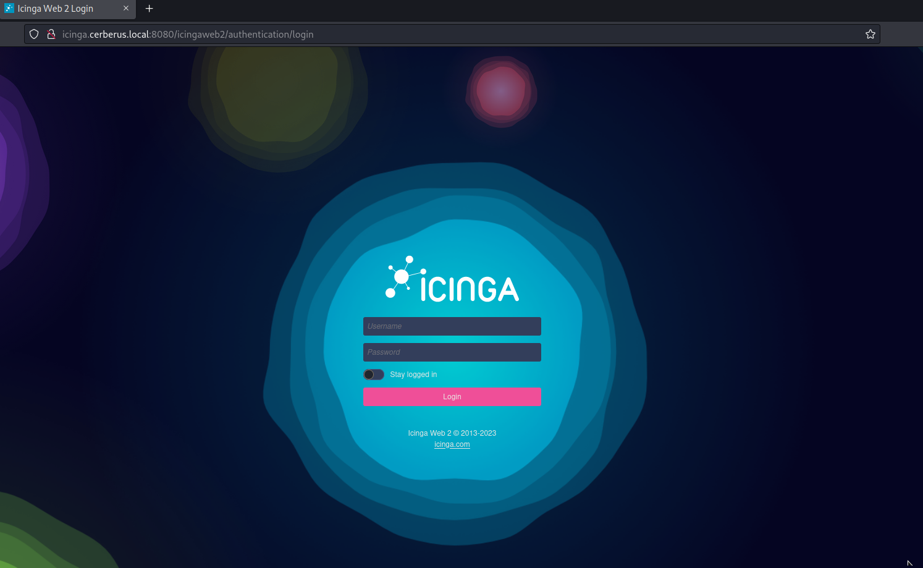Show connection info via the padlock icon
The width and height of the screenshot is (923, 568).
coord(51,35)
